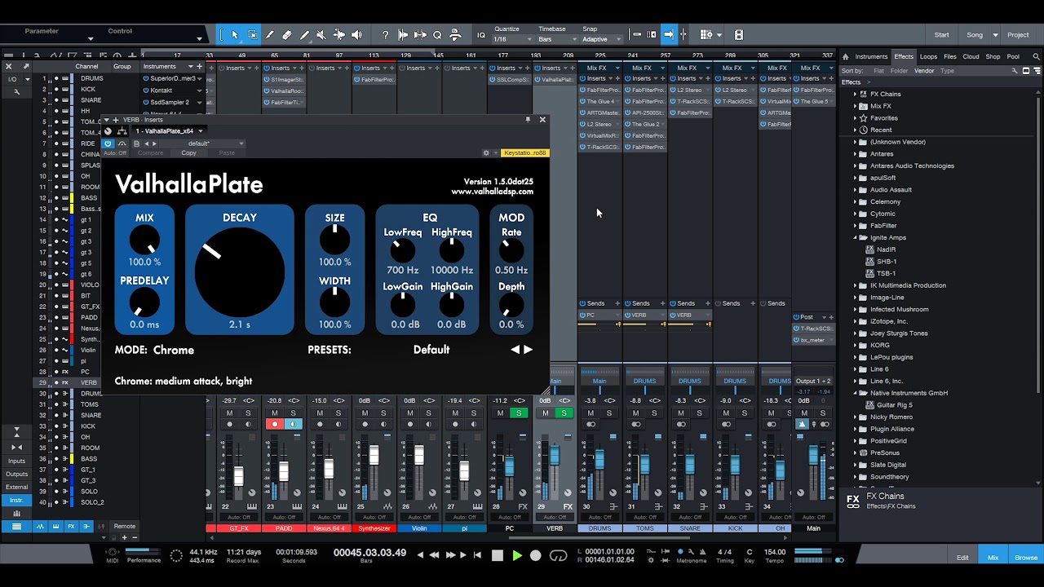Switch to the Instruments browser tab
Image resolution: width=1044 pixels, height=587 pixels.
(x=871, y=57)
